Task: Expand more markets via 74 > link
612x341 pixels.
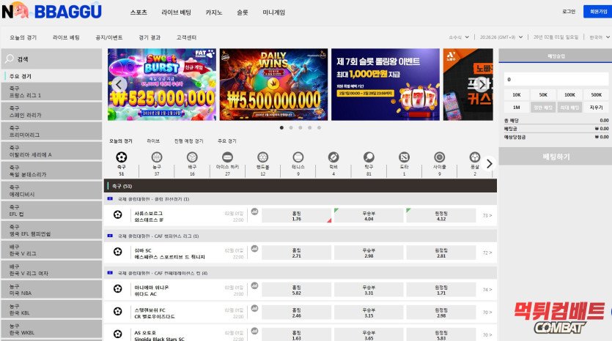Action: [x=487, y=290]
